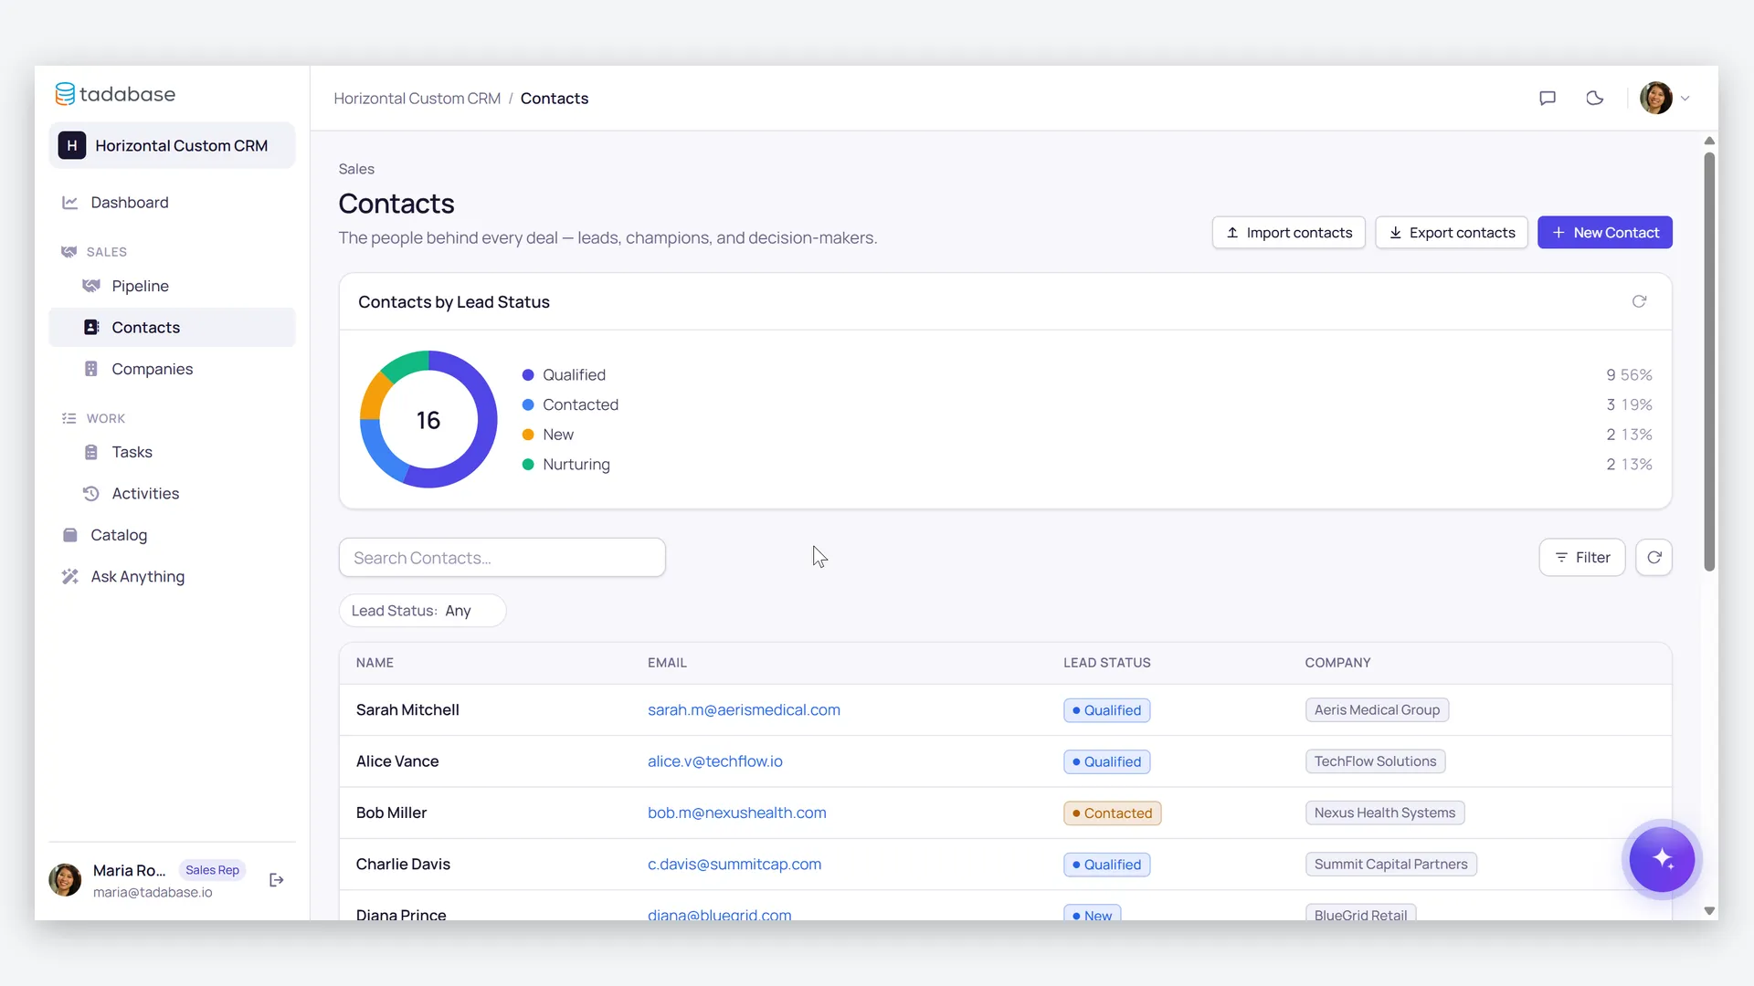Screen dimensions: 1754x986
Task: Open c.davis@summitcap.com email link
Action: click(x=734, y=864)
